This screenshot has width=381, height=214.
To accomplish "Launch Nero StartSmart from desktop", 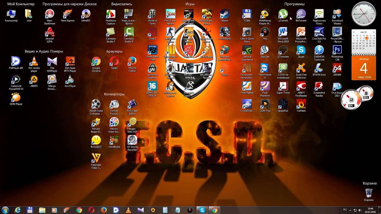I will (x=50, y=17).
